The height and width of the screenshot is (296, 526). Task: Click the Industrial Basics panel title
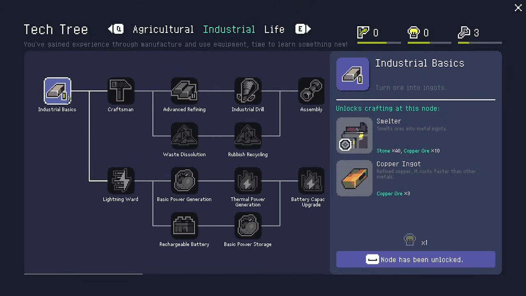tap(420, 63)
